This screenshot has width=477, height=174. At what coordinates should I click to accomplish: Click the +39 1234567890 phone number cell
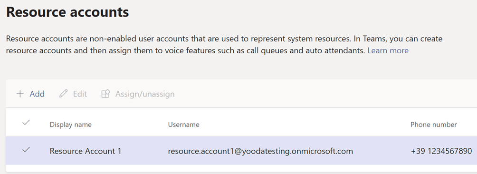[x=441, y=151]
